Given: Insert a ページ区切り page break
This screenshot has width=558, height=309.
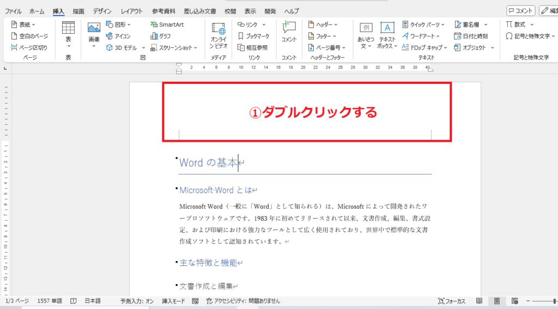Looking at the screenshot, I should [29, 47].
